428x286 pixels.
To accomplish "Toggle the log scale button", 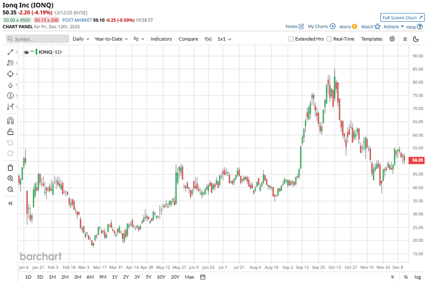I will 418,277.
